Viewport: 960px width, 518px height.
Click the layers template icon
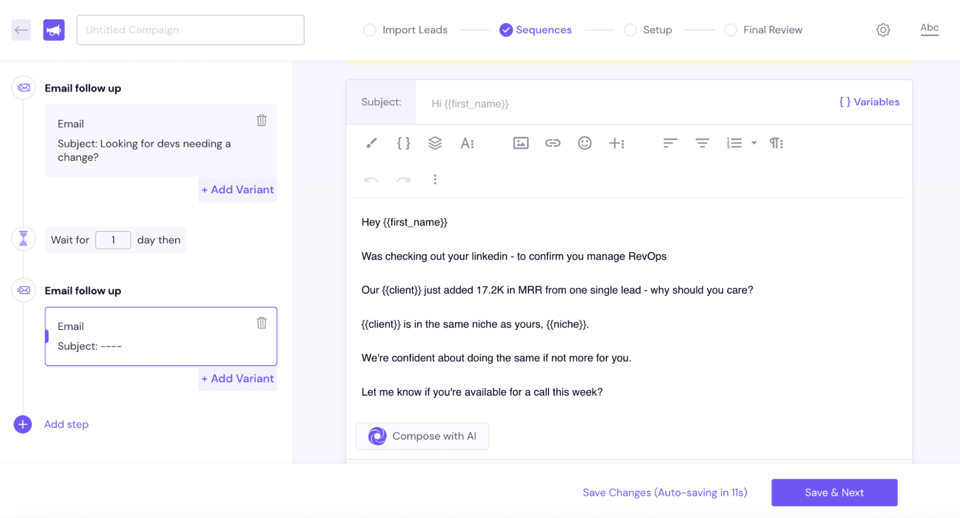[435, 143]
